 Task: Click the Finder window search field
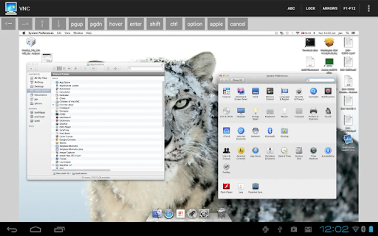click(145, 68)
